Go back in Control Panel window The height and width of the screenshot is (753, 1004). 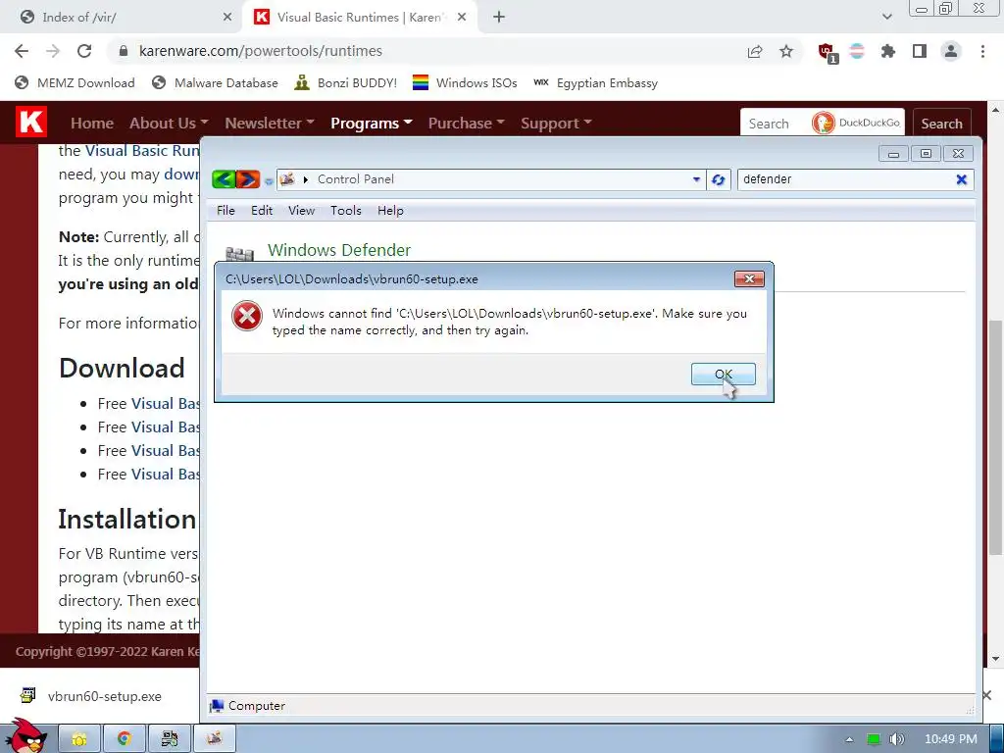(x=225, y=179)
